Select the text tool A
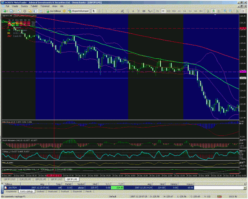The height and width of the screenshot is (199, 248). pos(133,11)
